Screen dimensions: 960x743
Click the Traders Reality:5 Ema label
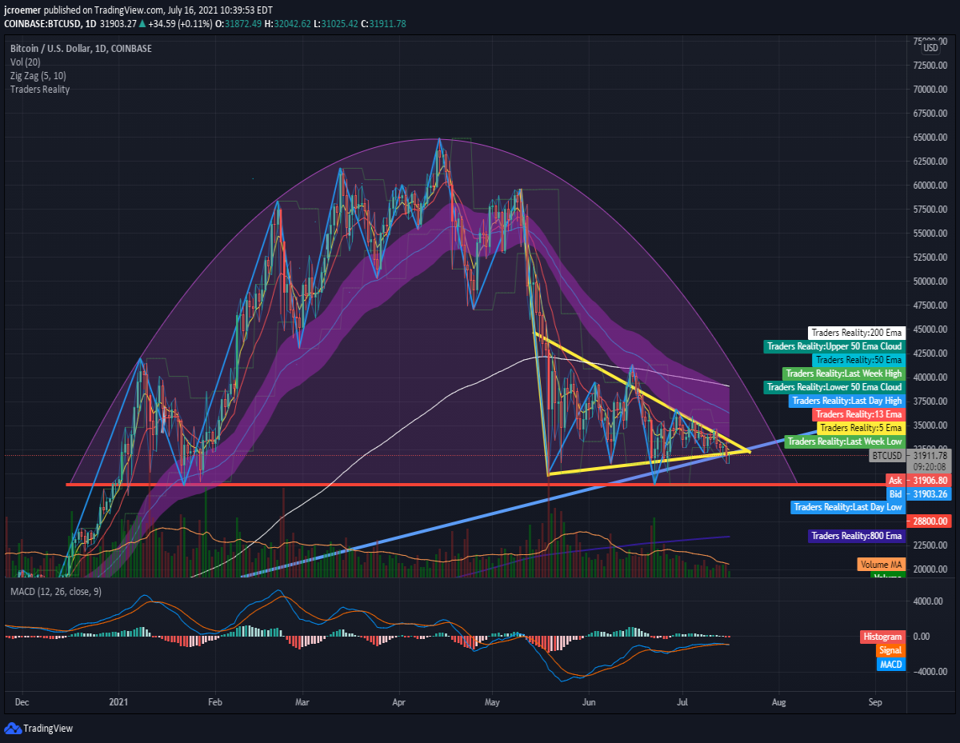(x=861, y=428)
